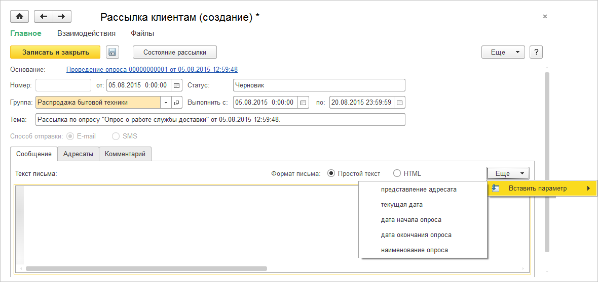Screen dimensions: 598x282
Task: Expand the Вставить параметр submenu
Action: point(542,189)
